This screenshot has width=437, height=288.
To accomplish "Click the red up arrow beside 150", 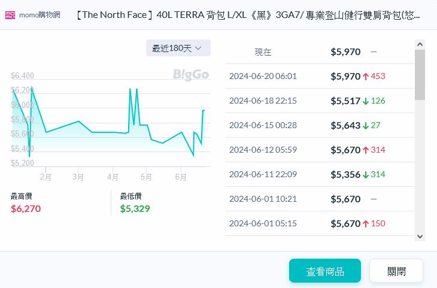I will [365, 223].
